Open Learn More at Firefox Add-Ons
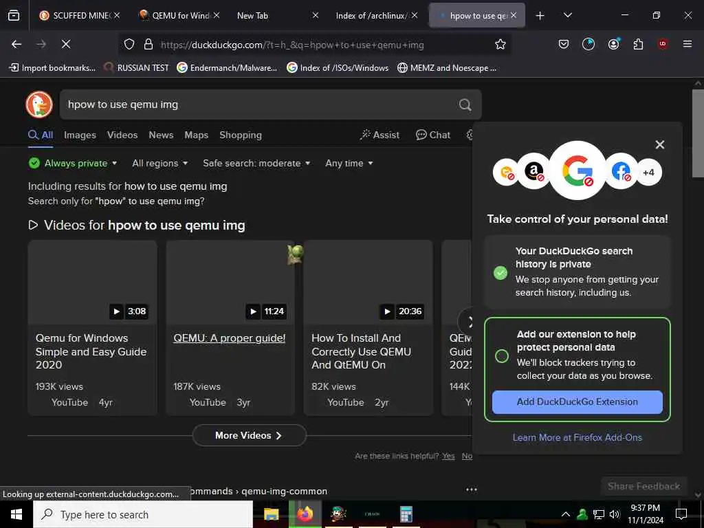 577,437
